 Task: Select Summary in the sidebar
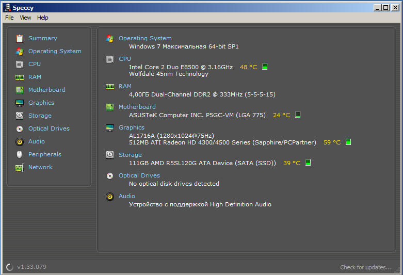(x=43, y=38)
